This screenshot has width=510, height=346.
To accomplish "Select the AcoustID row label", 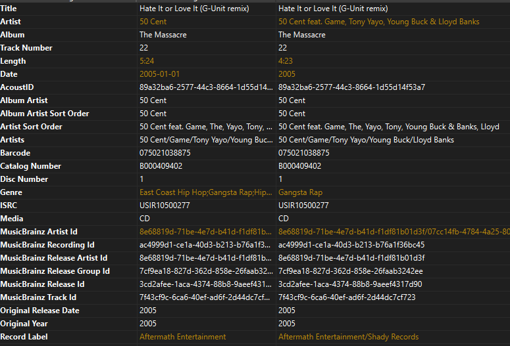I will [17, 87].
